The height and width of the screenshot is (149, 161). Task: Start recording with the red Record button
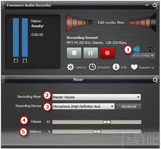click(107, 53)
